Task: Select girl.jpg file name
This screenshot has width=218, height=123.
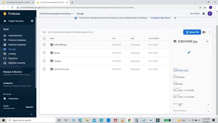Action: pos(57,53)
